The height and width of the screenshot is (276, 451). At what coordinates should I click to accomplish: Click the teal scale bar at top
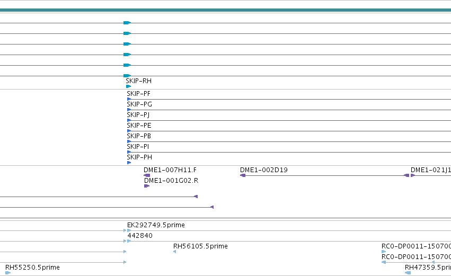[x=226, y=10]
